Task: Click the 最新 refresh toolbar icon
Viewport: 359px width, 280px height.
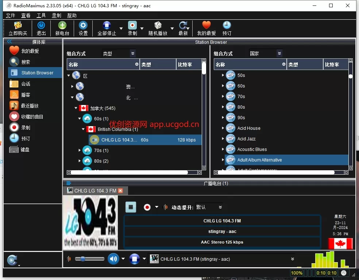Action: 183,28
